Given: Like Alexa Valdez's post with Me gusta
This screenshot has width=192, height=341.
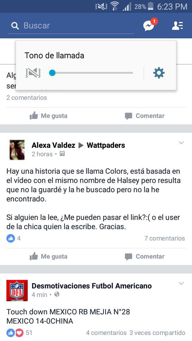Looking at the screenshot, I should [x=49, y=256].
